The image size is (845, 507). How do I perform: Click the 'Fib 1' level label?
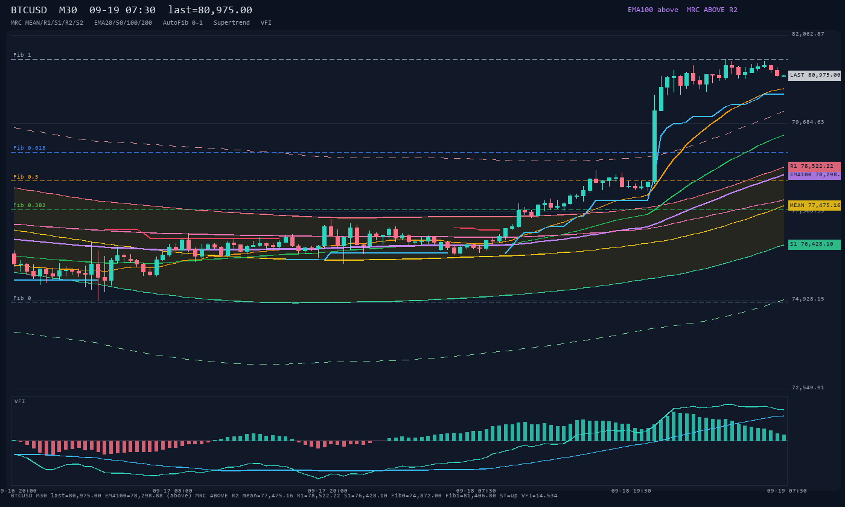click(x=22, y=55)
